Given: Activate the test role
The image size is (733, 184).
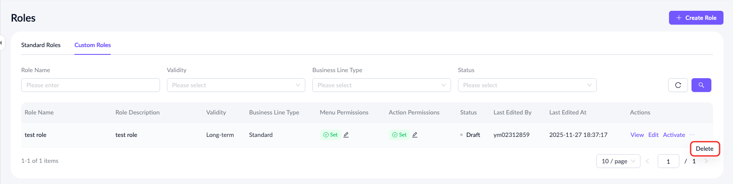Looking at the screenshot, I should 674,135.
